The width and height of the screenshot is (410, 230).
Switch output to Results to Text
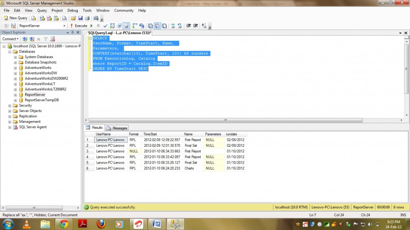(x=150, y=26)
